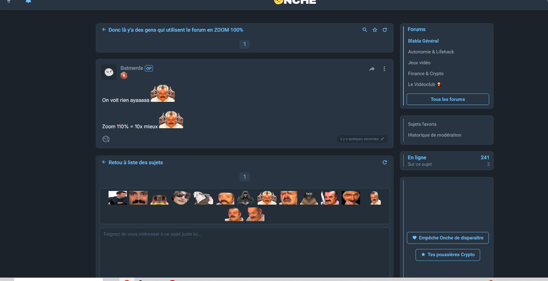Insert the crossed-arms man sticker
The height and width of the screenshot is (281, 548).
[x=117, y=198]
